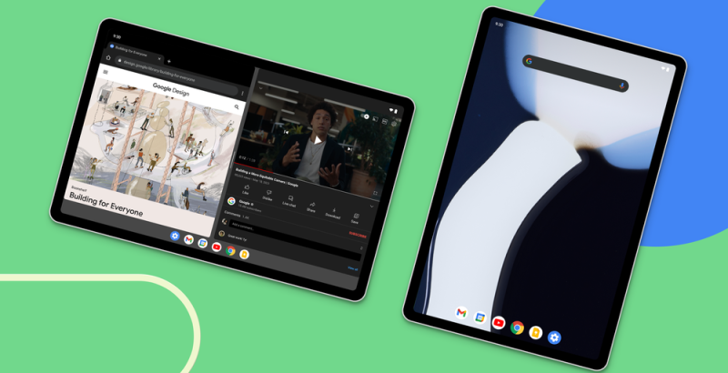Open Gmail in the left tablet taskbar
The width and height of the screenshot is (728, 373).
click(188, 240)
